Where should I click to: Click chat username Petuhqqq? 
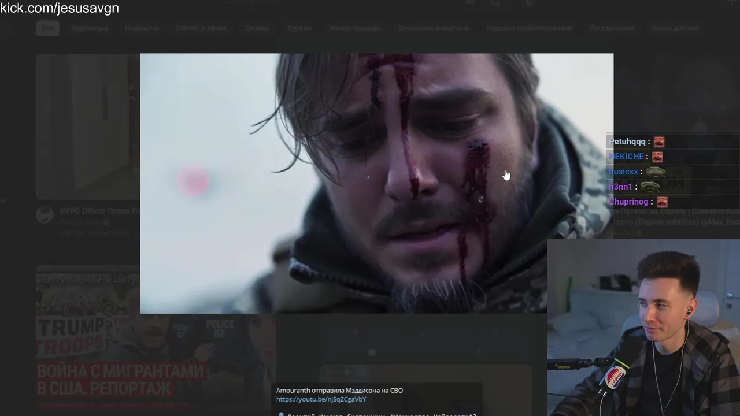[x=627, y=142]
